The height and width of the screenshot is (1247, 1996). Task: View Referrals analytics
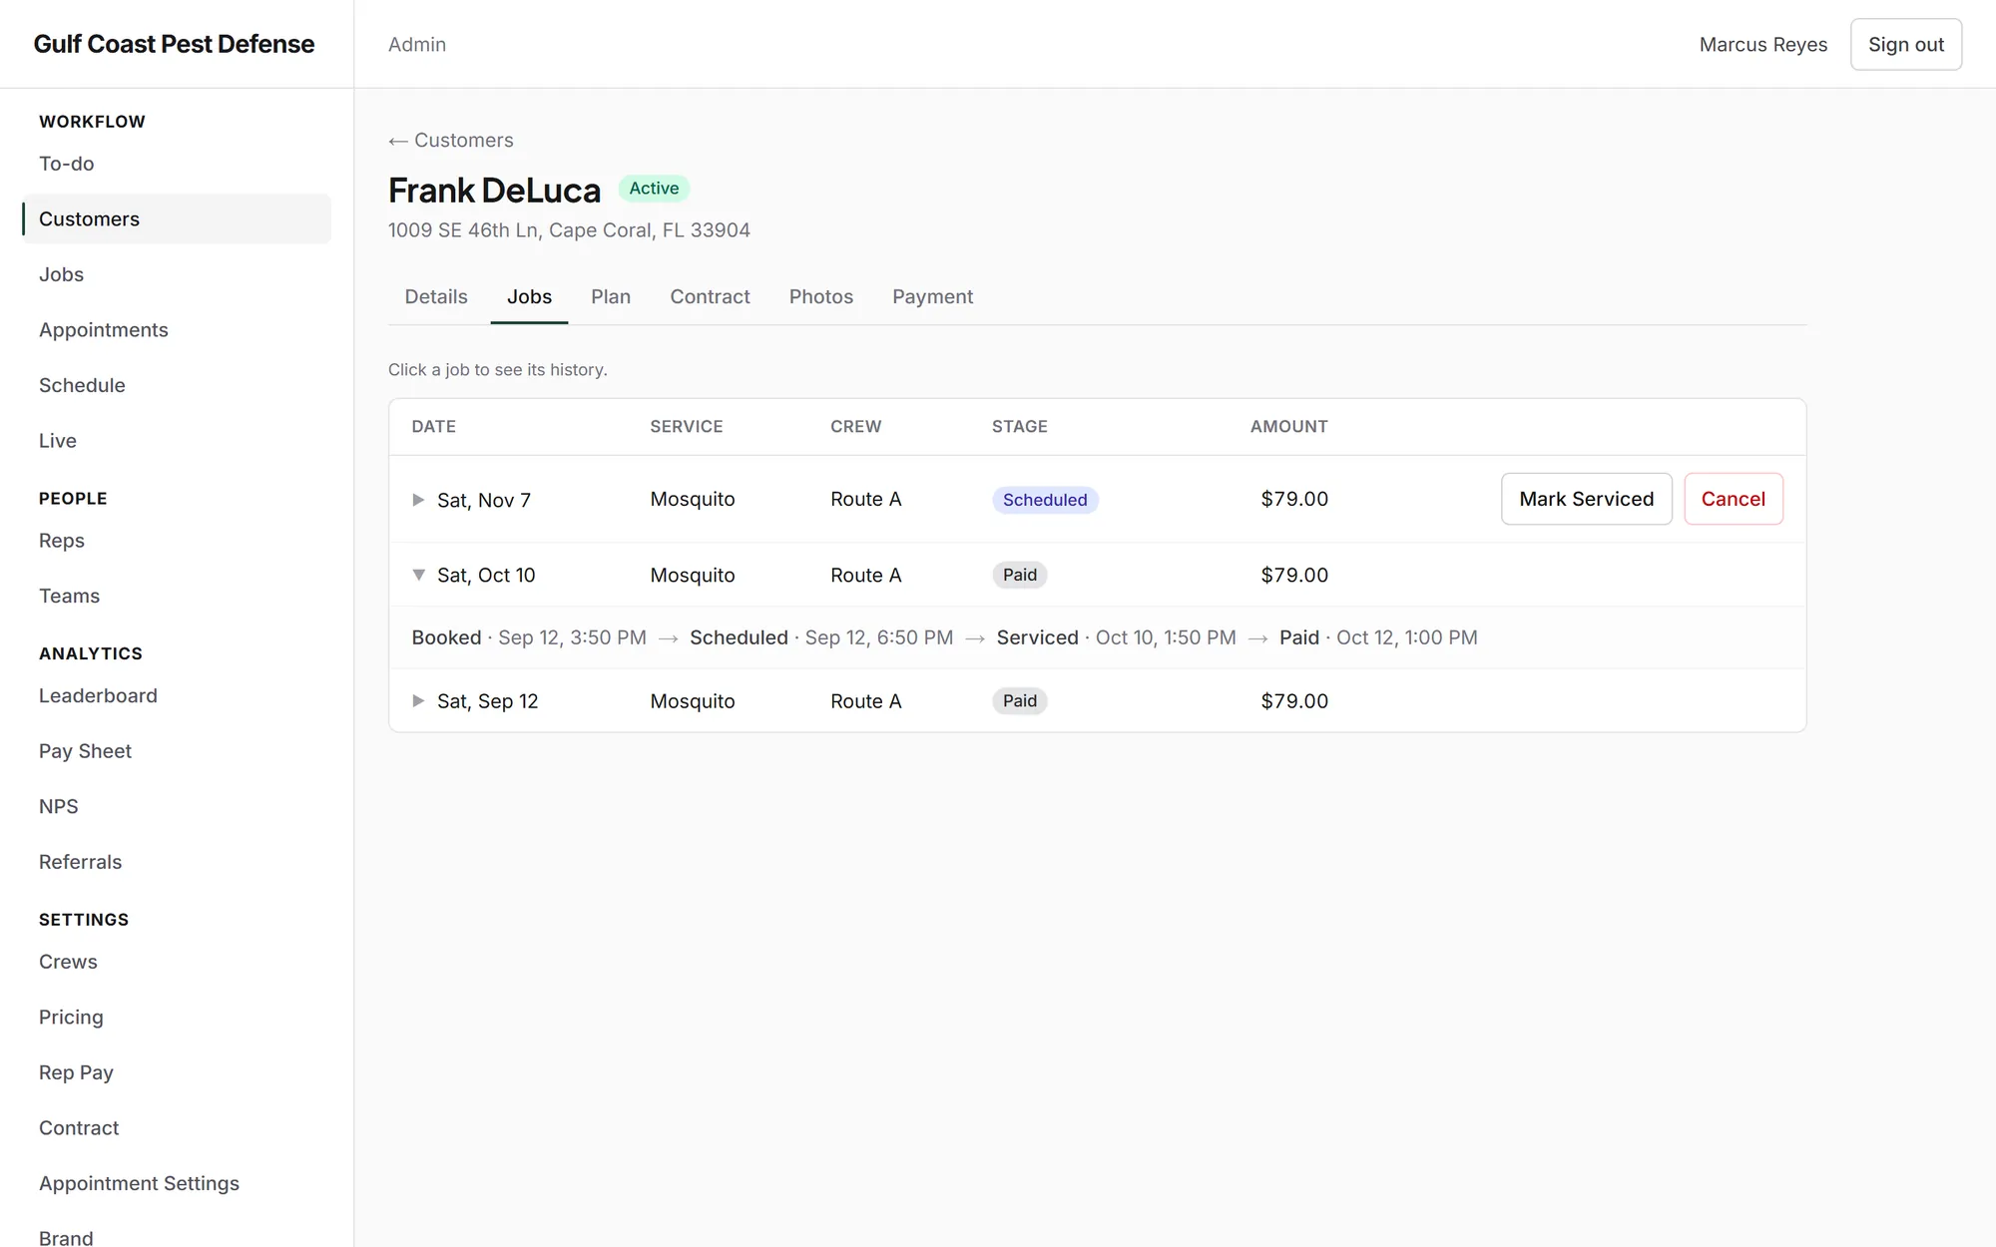(177, 862)
